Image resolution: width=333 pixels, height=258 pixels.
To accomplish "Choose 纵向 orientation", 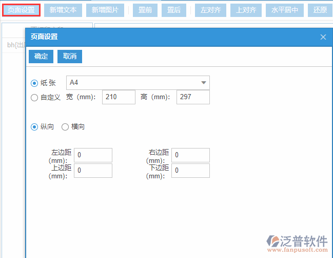I will pyautogui.click(x=34, y=127).
